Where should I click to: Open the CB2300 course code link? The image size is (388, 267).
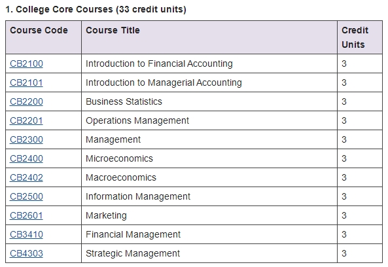tap(26, 139)
